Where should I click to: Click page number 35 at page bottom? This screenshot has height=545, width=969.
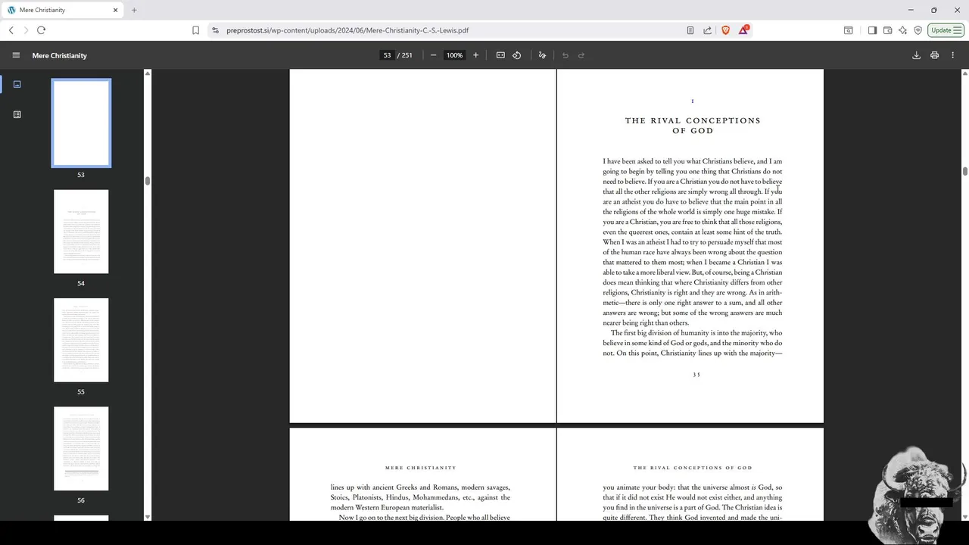click(x=696, y=375)
